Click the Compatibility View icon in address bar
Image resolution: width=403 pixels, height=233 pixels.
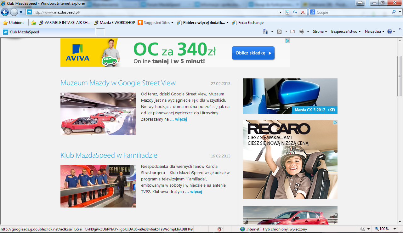point(287,12)
